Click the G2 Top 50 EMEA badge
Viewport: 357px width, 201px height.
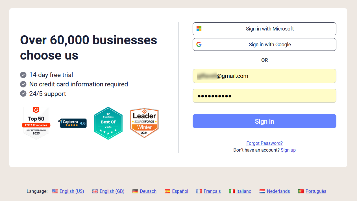pos(36,123)
